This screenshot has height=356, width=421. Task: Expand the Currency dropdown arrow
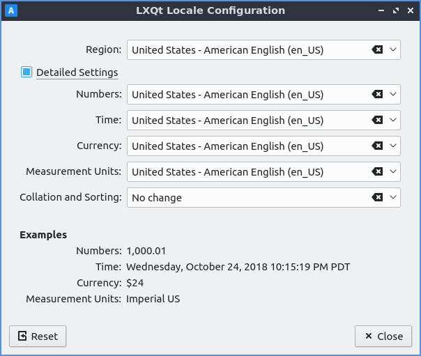[393, 146]
